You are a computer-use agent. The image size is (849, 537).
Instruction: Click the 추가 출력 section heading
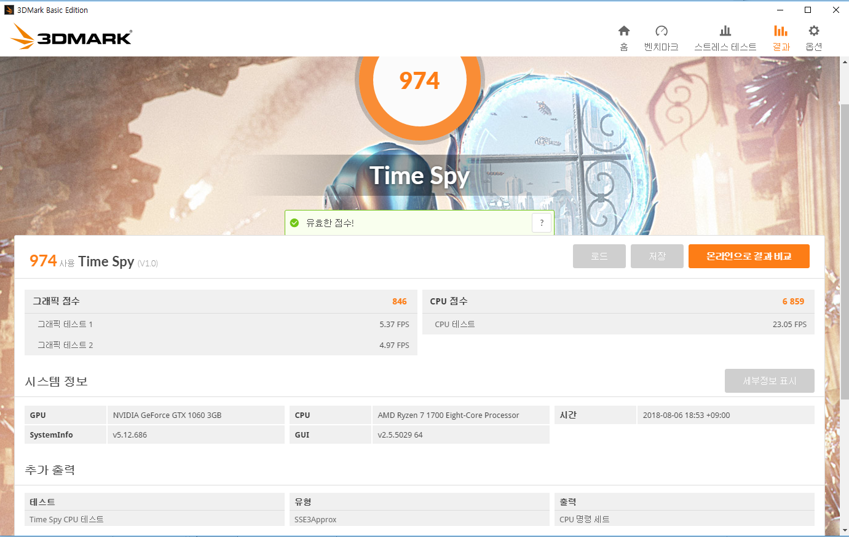click(x=50, y=470)
